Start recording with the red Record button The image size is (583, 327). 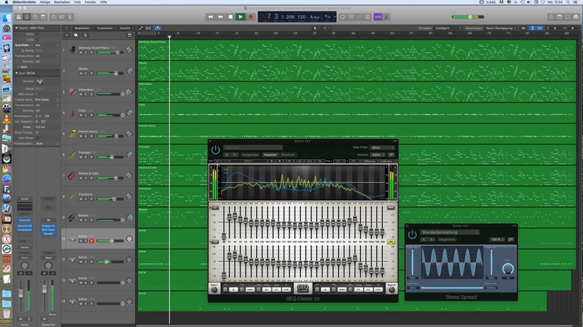point(250,17)
